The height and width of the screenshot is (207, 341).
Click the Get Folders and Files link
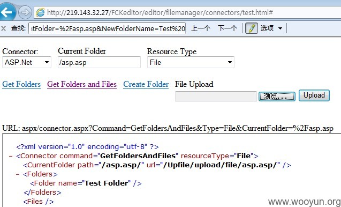(x=82, y=84)
